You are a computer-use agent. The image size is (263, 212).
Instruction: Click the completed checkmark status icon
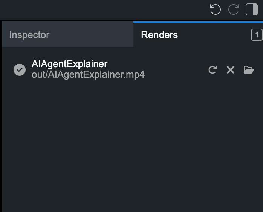(x=20, y=70)
